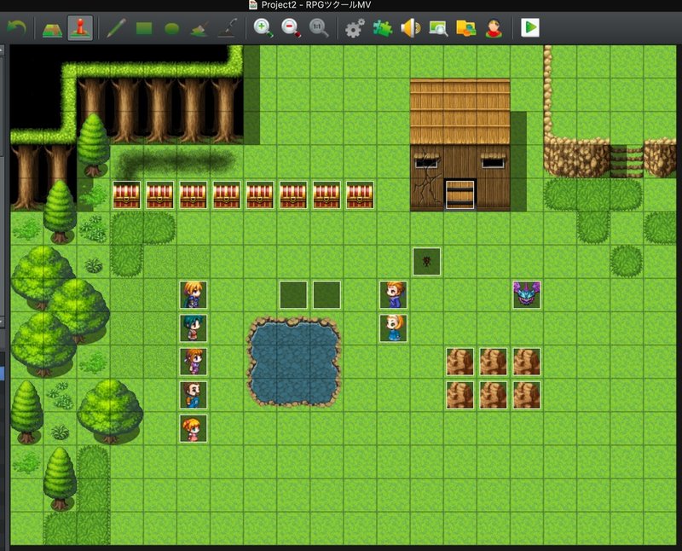Select the purple-dressed orange-haired character between teal and brown
682x551 pixels.
pyautogui.click(x=194, y=362)
